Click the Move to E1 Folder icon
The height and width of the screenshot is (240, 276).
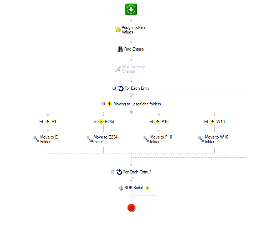36,139
